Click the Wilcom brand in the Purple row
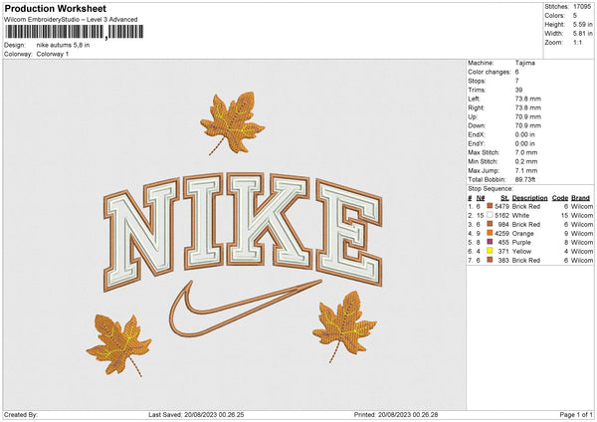This screenshot has height=422, width=597. (x=582, y=242)
